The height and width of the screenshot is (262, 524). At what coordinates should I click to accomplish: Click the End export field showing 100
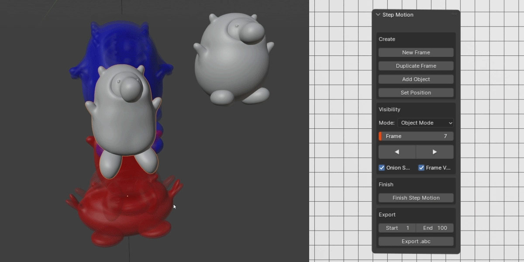click(434, 228)
